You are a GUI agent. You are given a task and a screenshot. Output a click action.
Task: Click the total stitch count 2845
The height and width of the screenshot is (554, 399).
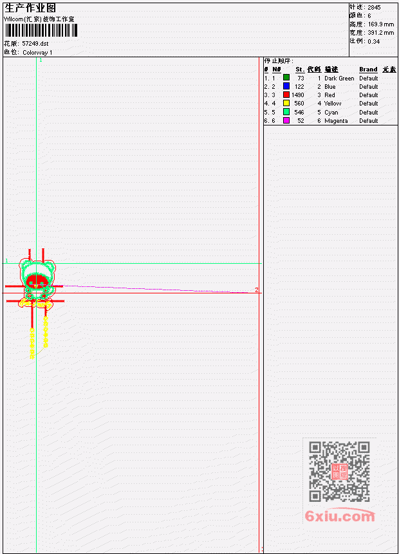tap(374, 8)
